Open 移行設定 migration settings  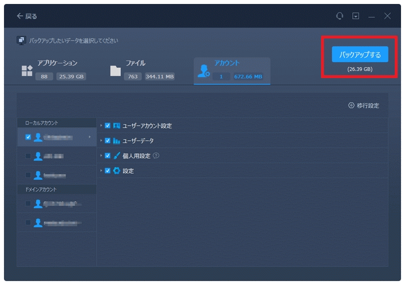point(364,106)
